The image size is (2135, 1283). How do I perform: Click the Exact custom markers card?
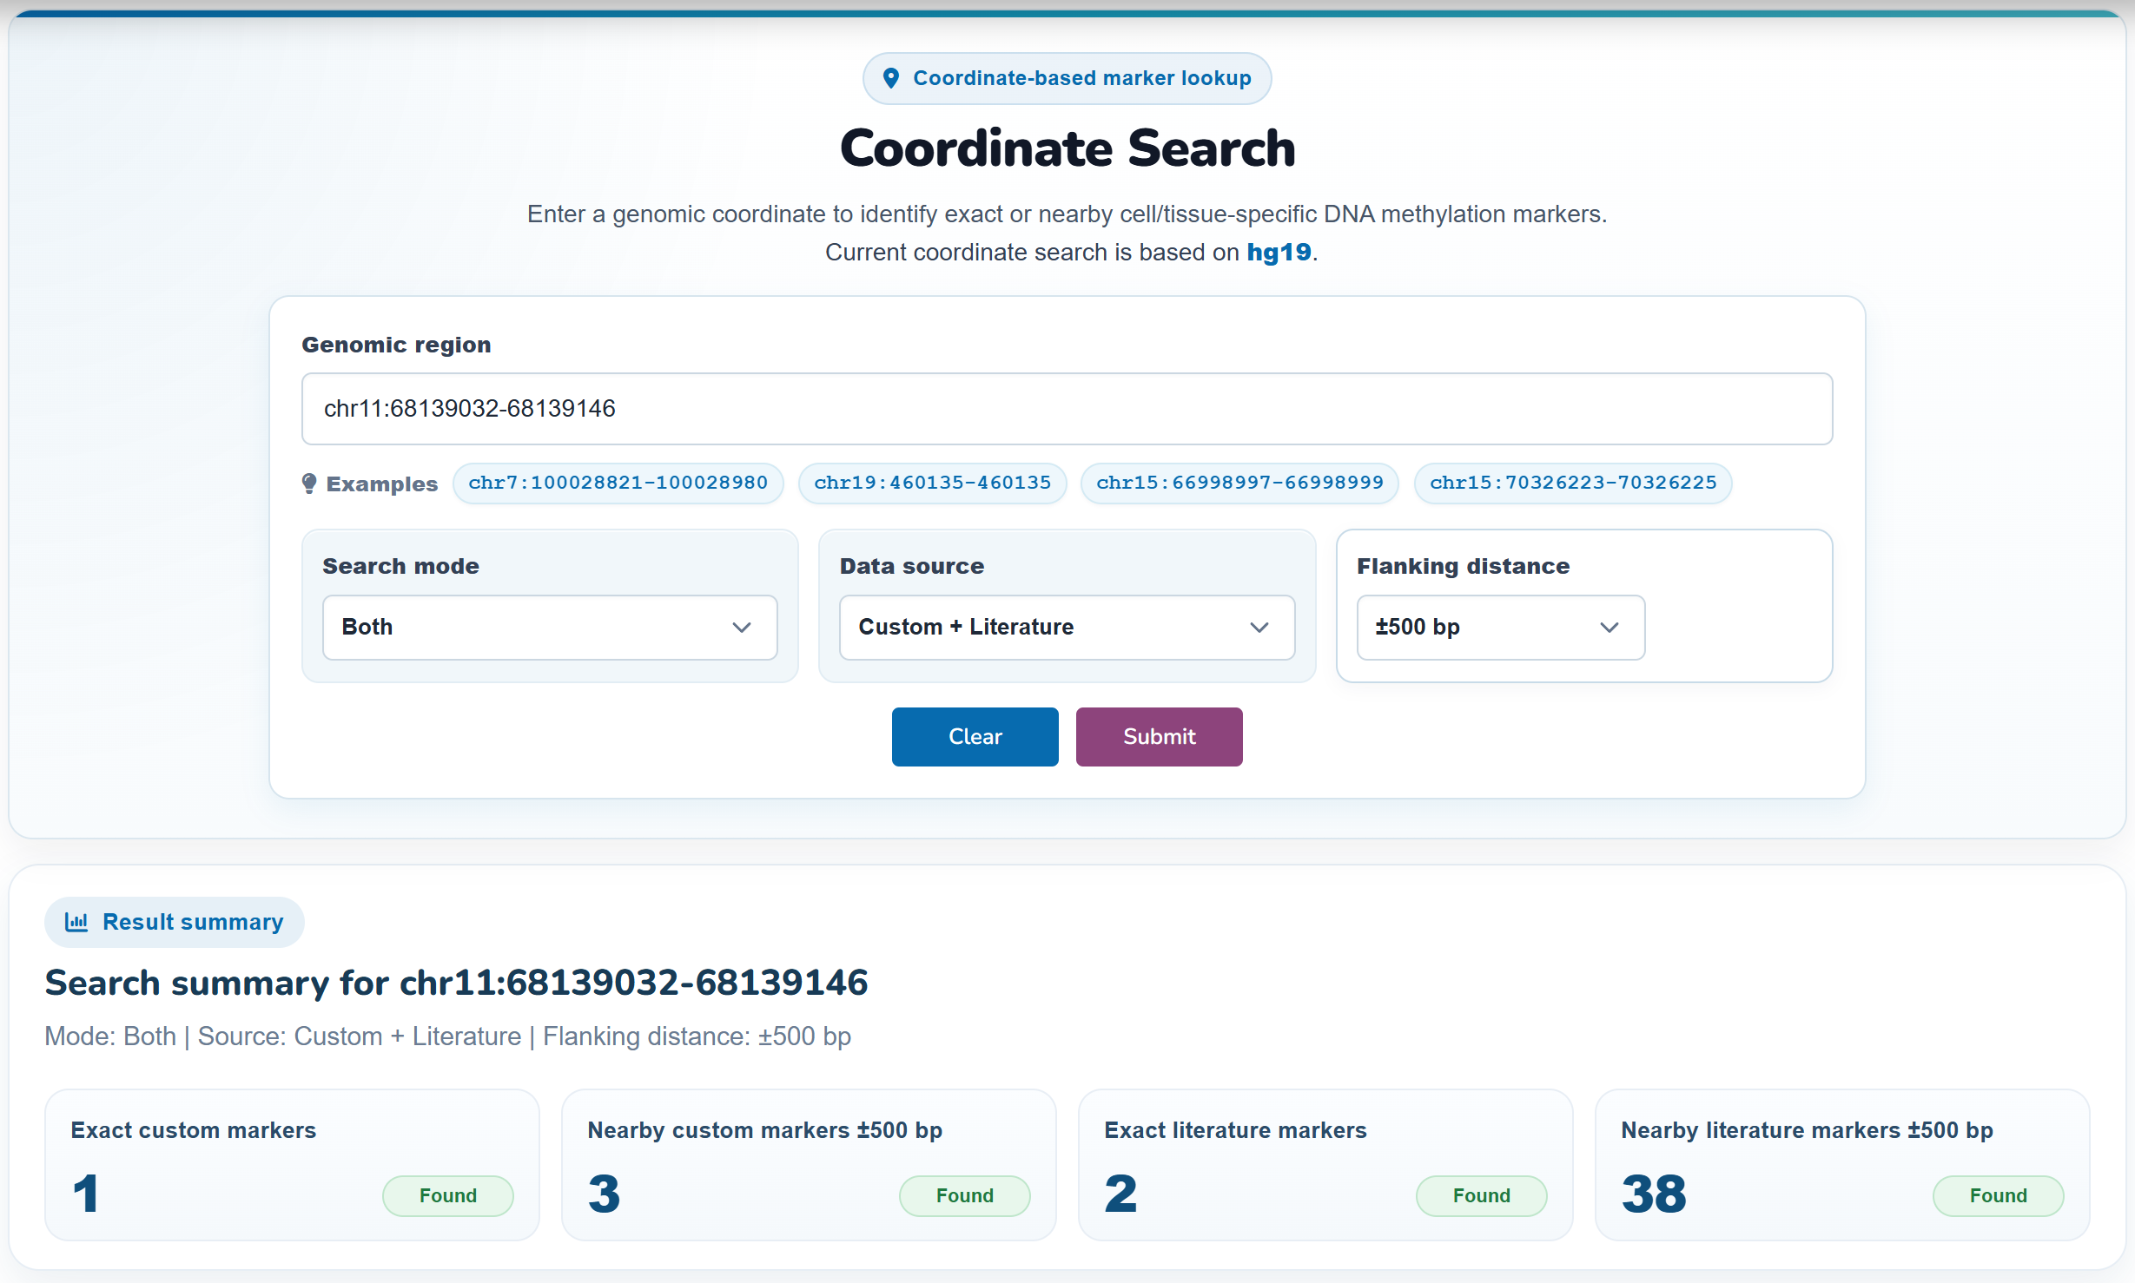tap(292, 1165)
